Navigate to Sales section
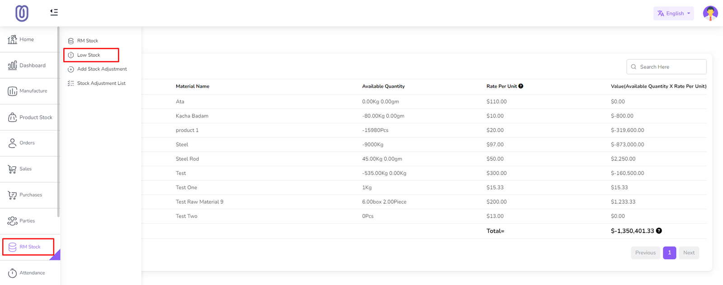Screen dimensions: 723x285 click(x=25, y=169)
